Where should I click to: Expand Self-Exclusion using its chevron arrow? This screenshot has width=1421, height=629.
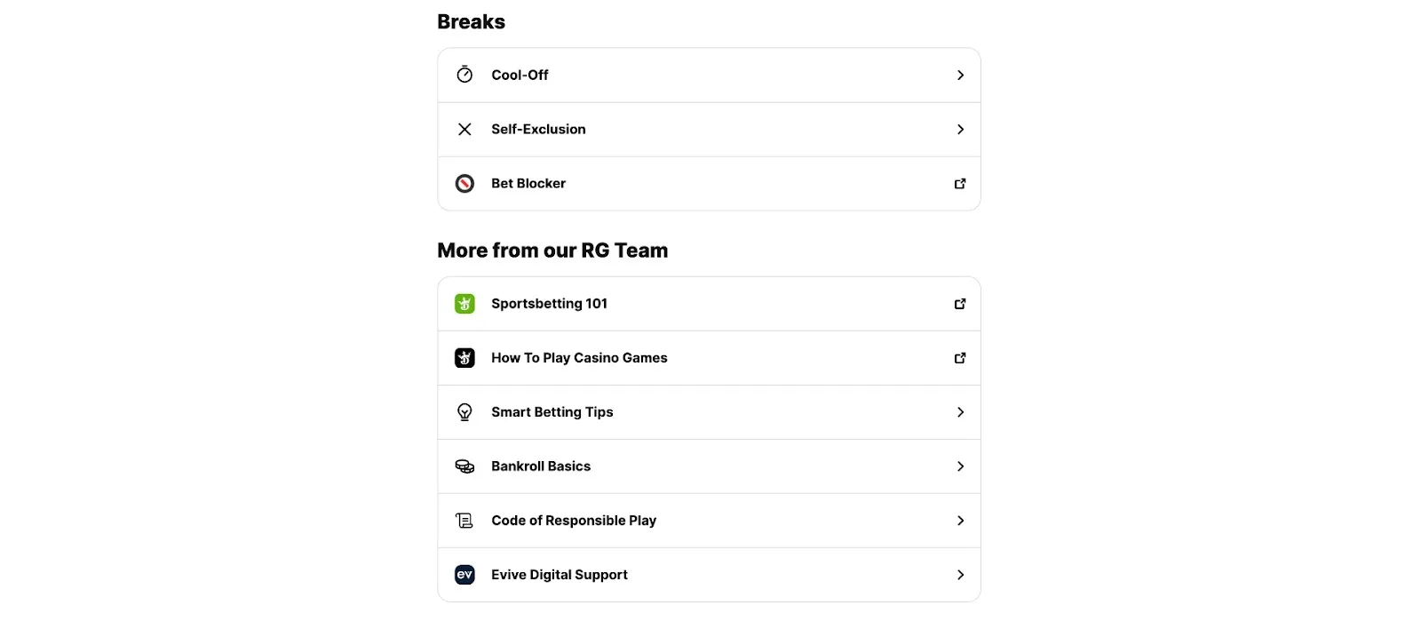tap(960, 130)
